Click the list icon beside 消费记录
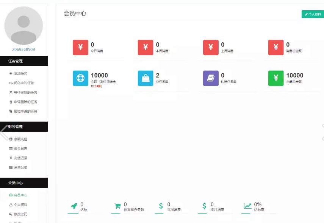This screenshot has width=324, height=223. click(11, 167)
